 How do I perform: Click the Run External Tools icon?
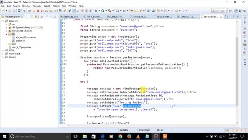[x=110, y=11]
